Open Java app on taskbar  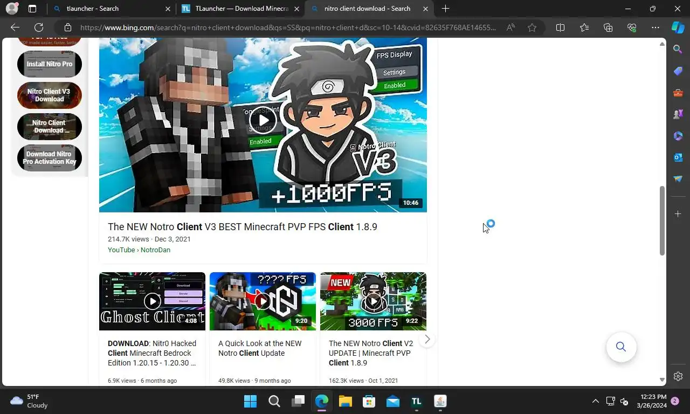[440, 401]
